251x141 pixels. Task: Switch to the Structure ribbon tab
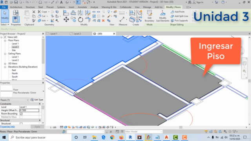[x=30, y=7]
